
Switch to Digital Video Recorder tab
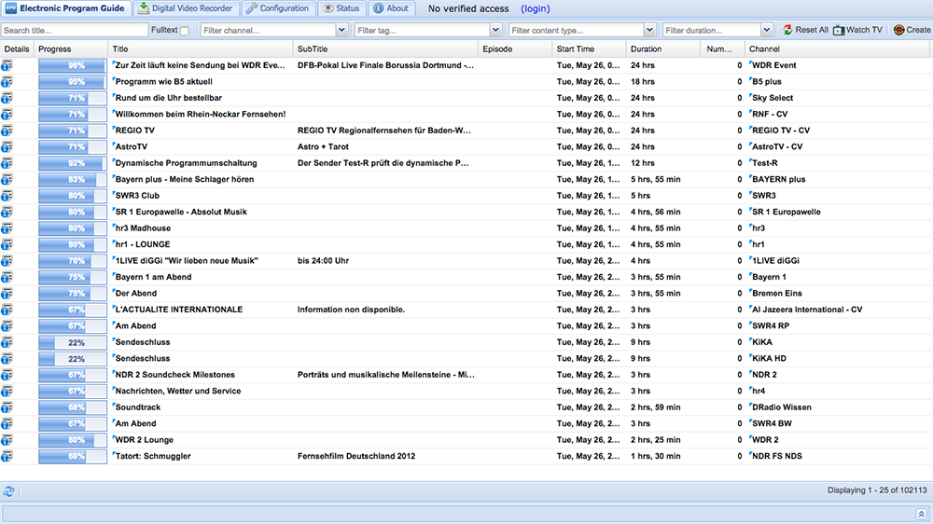point(185,8)
